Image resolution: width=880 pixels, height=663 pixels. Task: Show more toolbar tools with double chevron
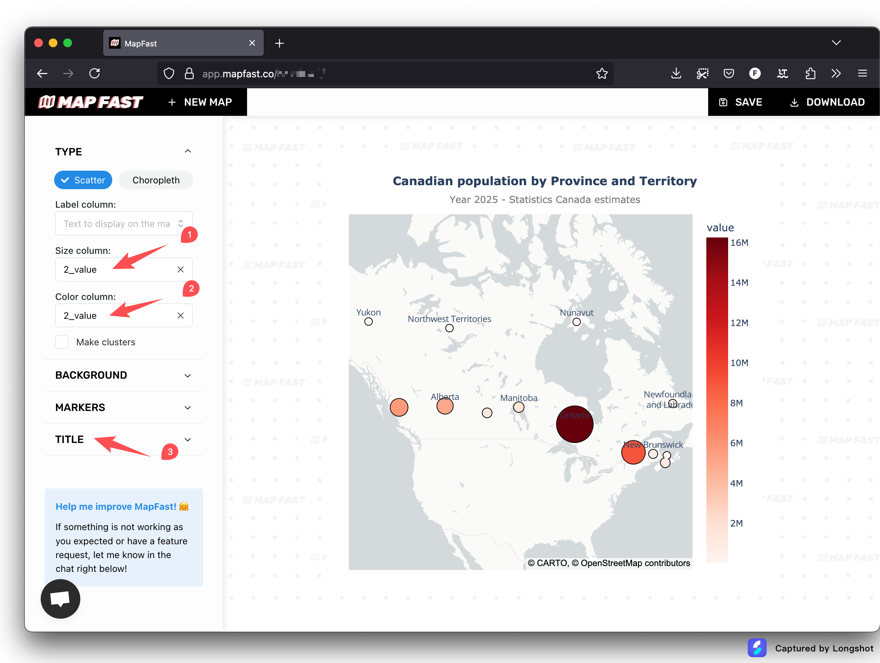click(x=836, y=74)
